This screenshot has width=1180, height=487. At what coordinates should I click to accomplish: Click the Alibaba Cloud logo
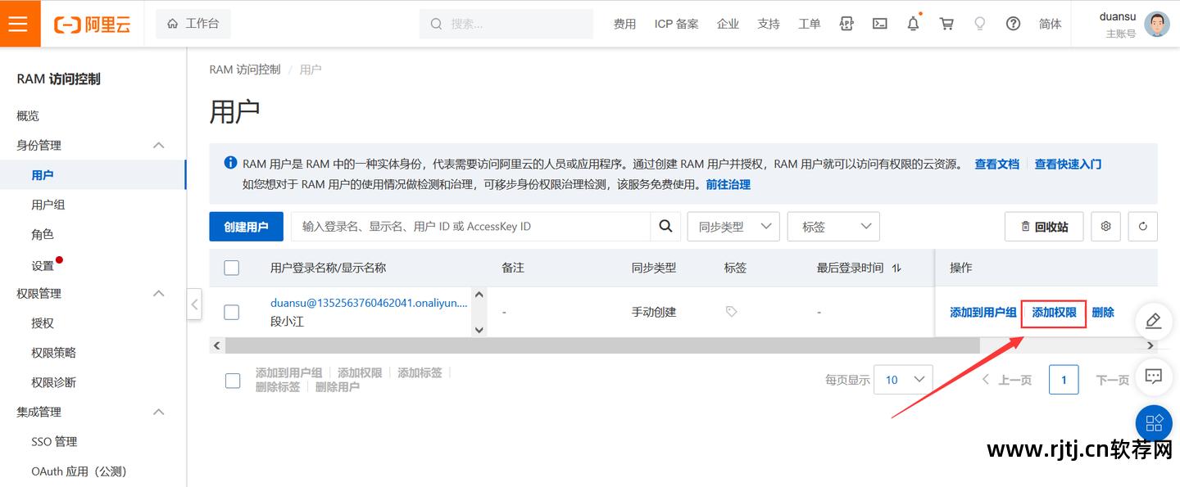click(x=93, y=25)
